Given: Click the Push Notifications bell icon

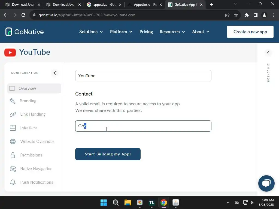Looking at the screenshot, I should (x=13, y=182).
